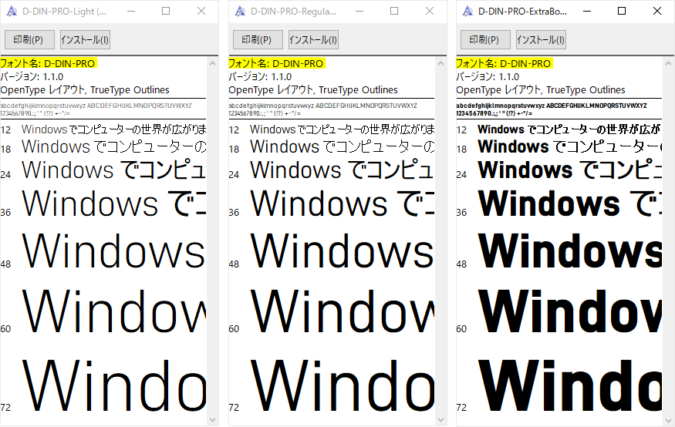Click the bold alphabet sample in ExtraBold window

tap(552, 106)
